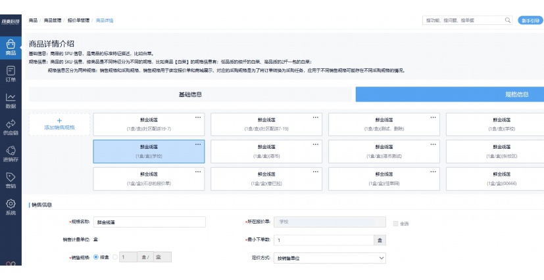Viewport: 544px width, 280px height.
Task: Click the 新手引导 button
Action: tap(530, 20)
